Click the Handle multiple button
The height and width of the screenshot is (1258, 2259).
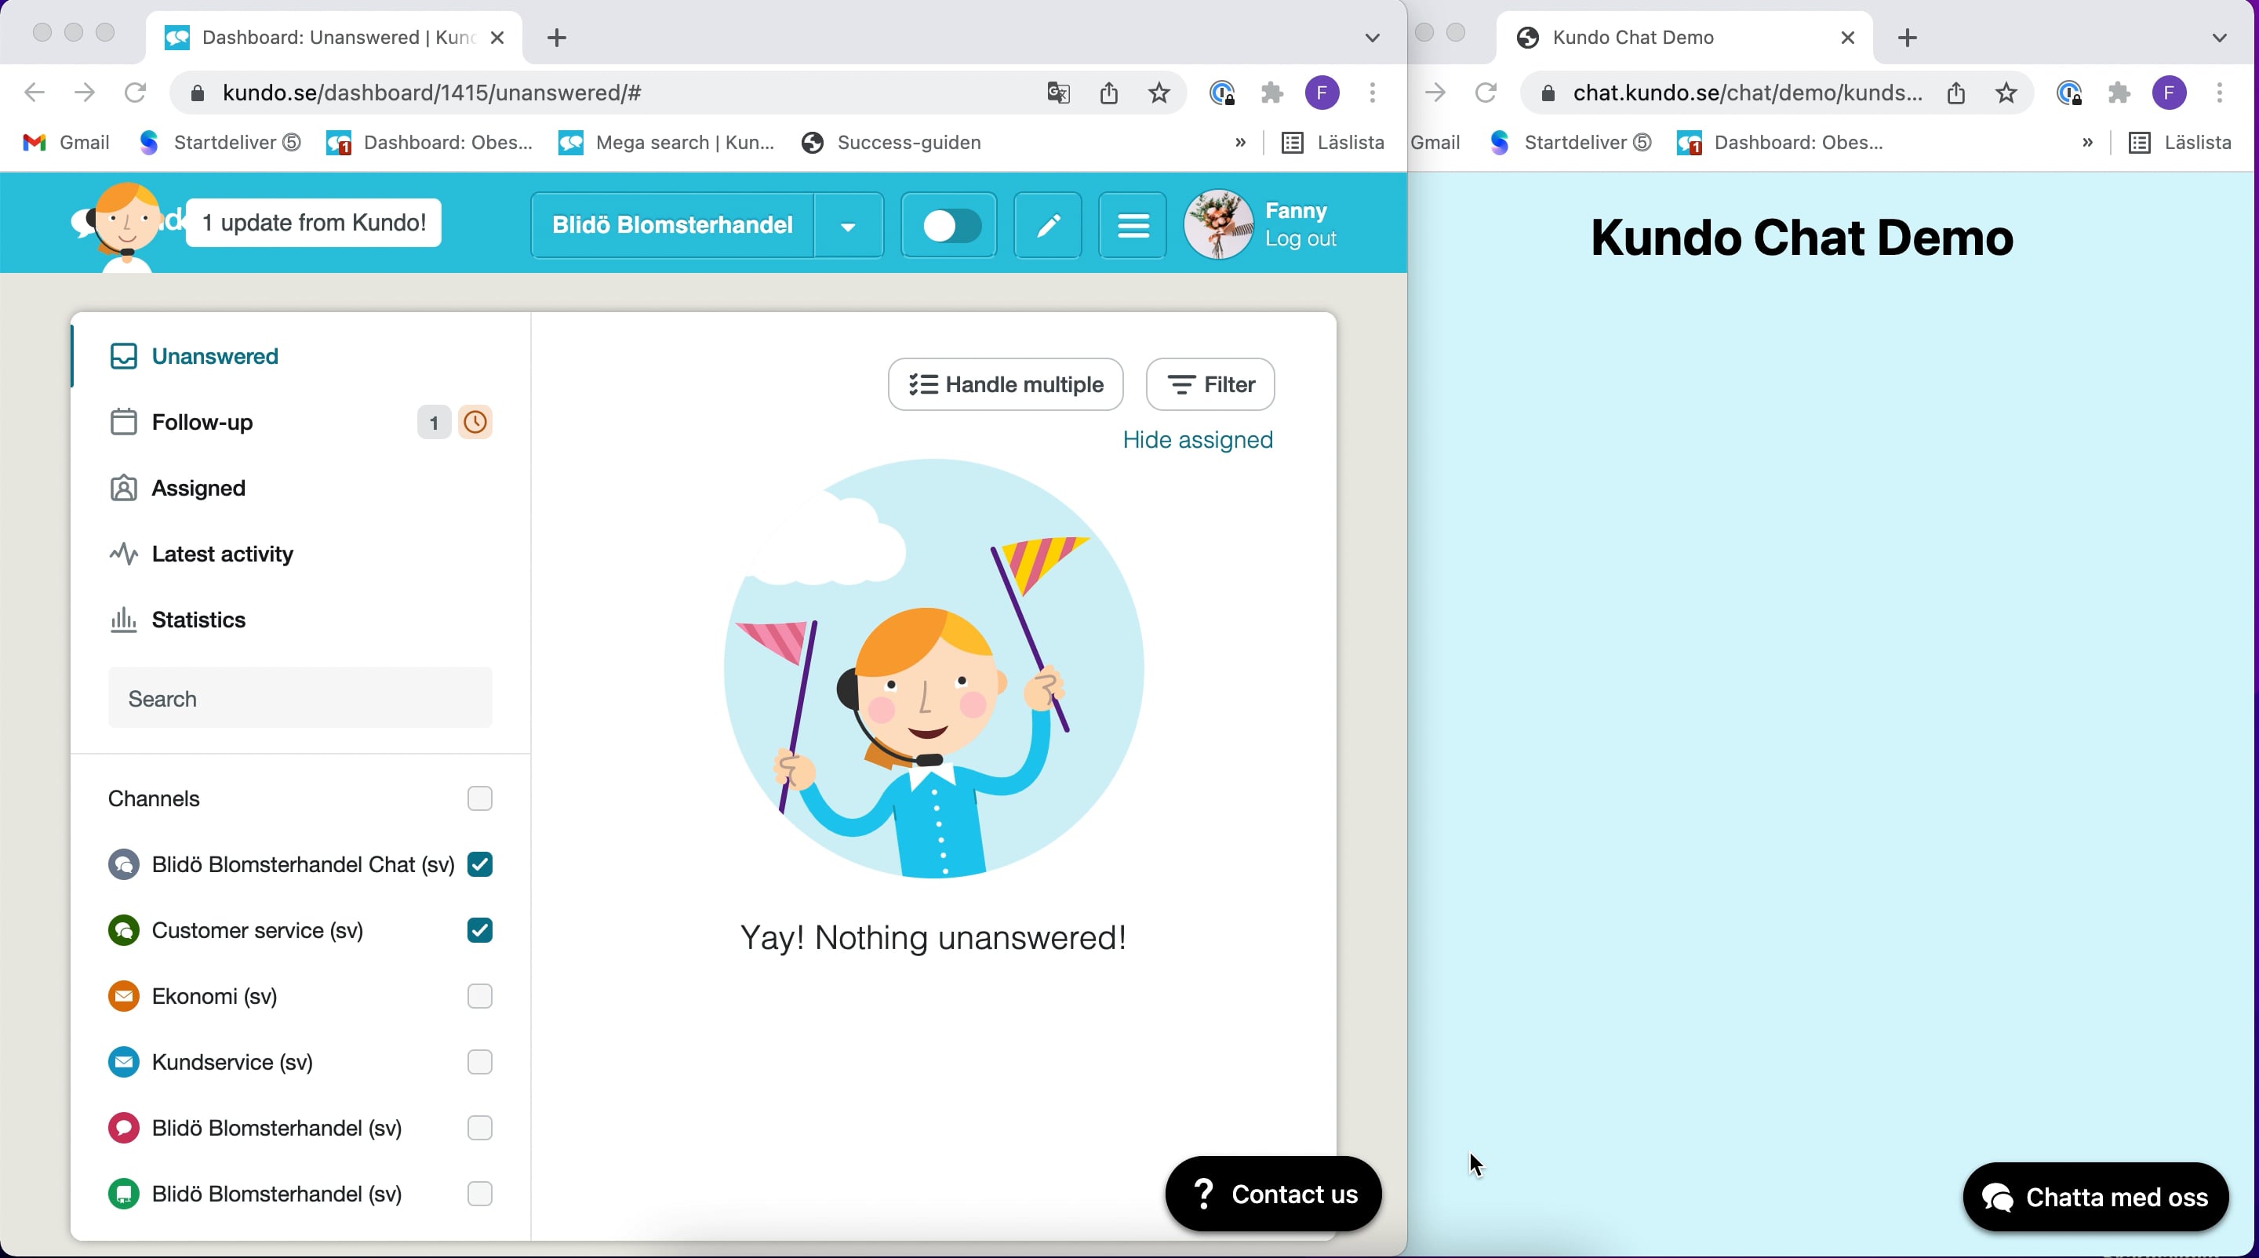[x=1006, y=384]
